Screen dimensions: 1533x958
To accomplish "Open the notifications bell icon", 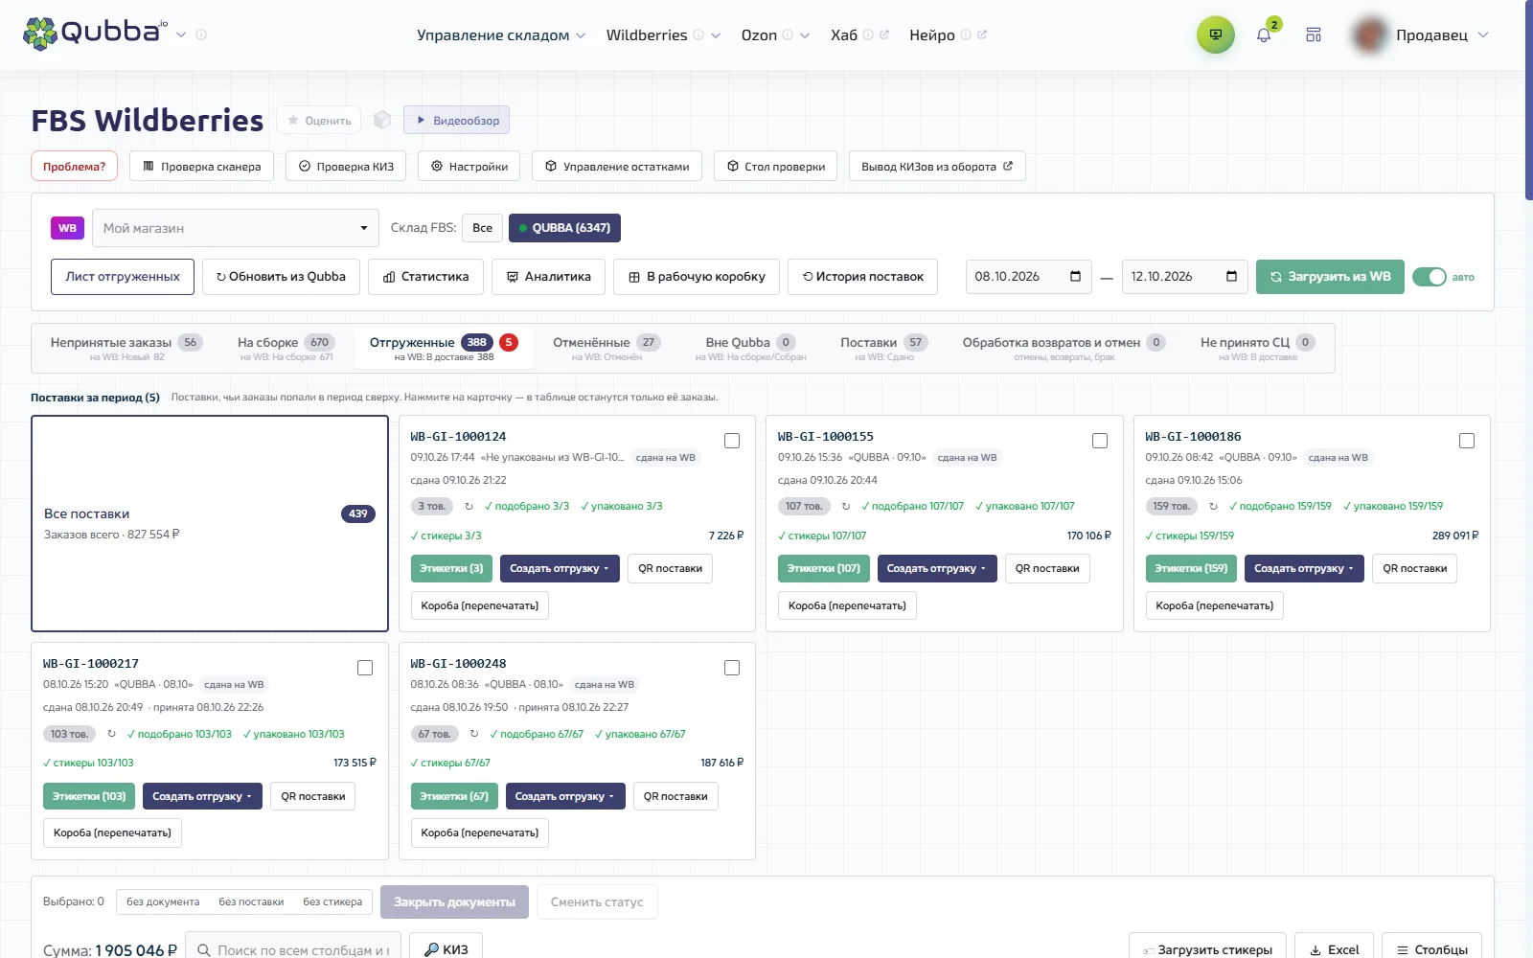I will [1264, 35].
